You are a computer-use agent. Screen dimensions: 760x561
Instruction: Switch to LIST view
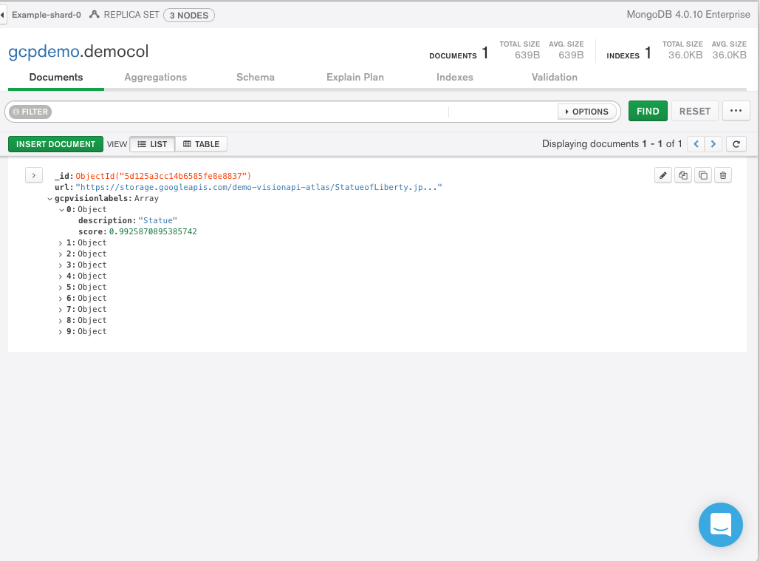[x=152, y=144]
